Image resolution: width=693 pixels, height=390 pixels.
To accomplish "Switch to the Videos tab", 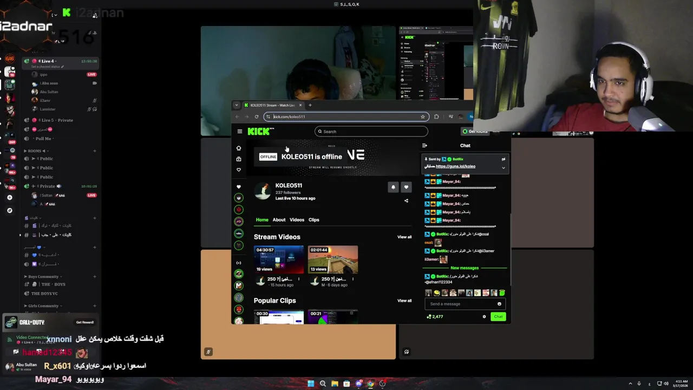I will [x=297, y=220].
